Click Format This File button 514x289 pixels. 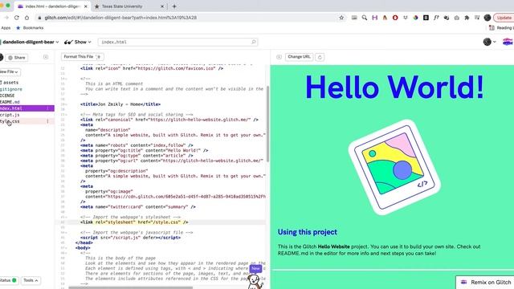pyautogui.click(x=82, y=57)
